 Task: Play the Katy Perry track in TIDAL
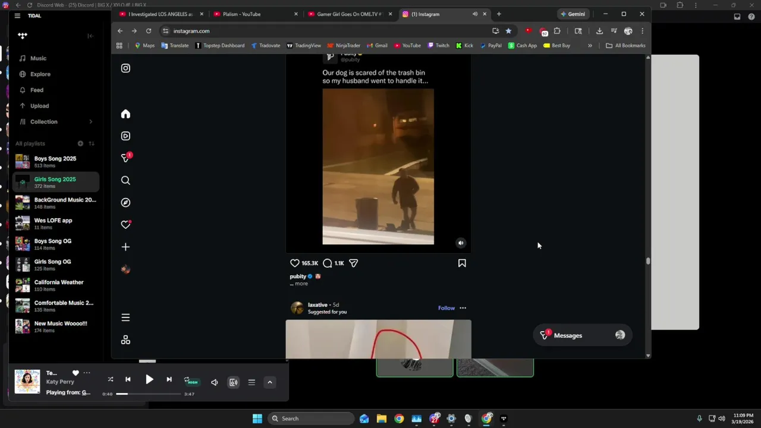149,379
